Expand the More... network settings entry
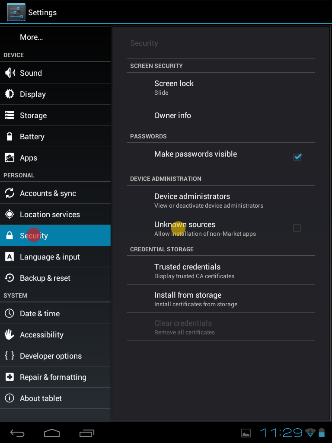 [55, 37]
